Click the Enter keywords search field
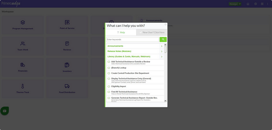The image size is (272, 130). pyautogui.click(x=133, y=40)
